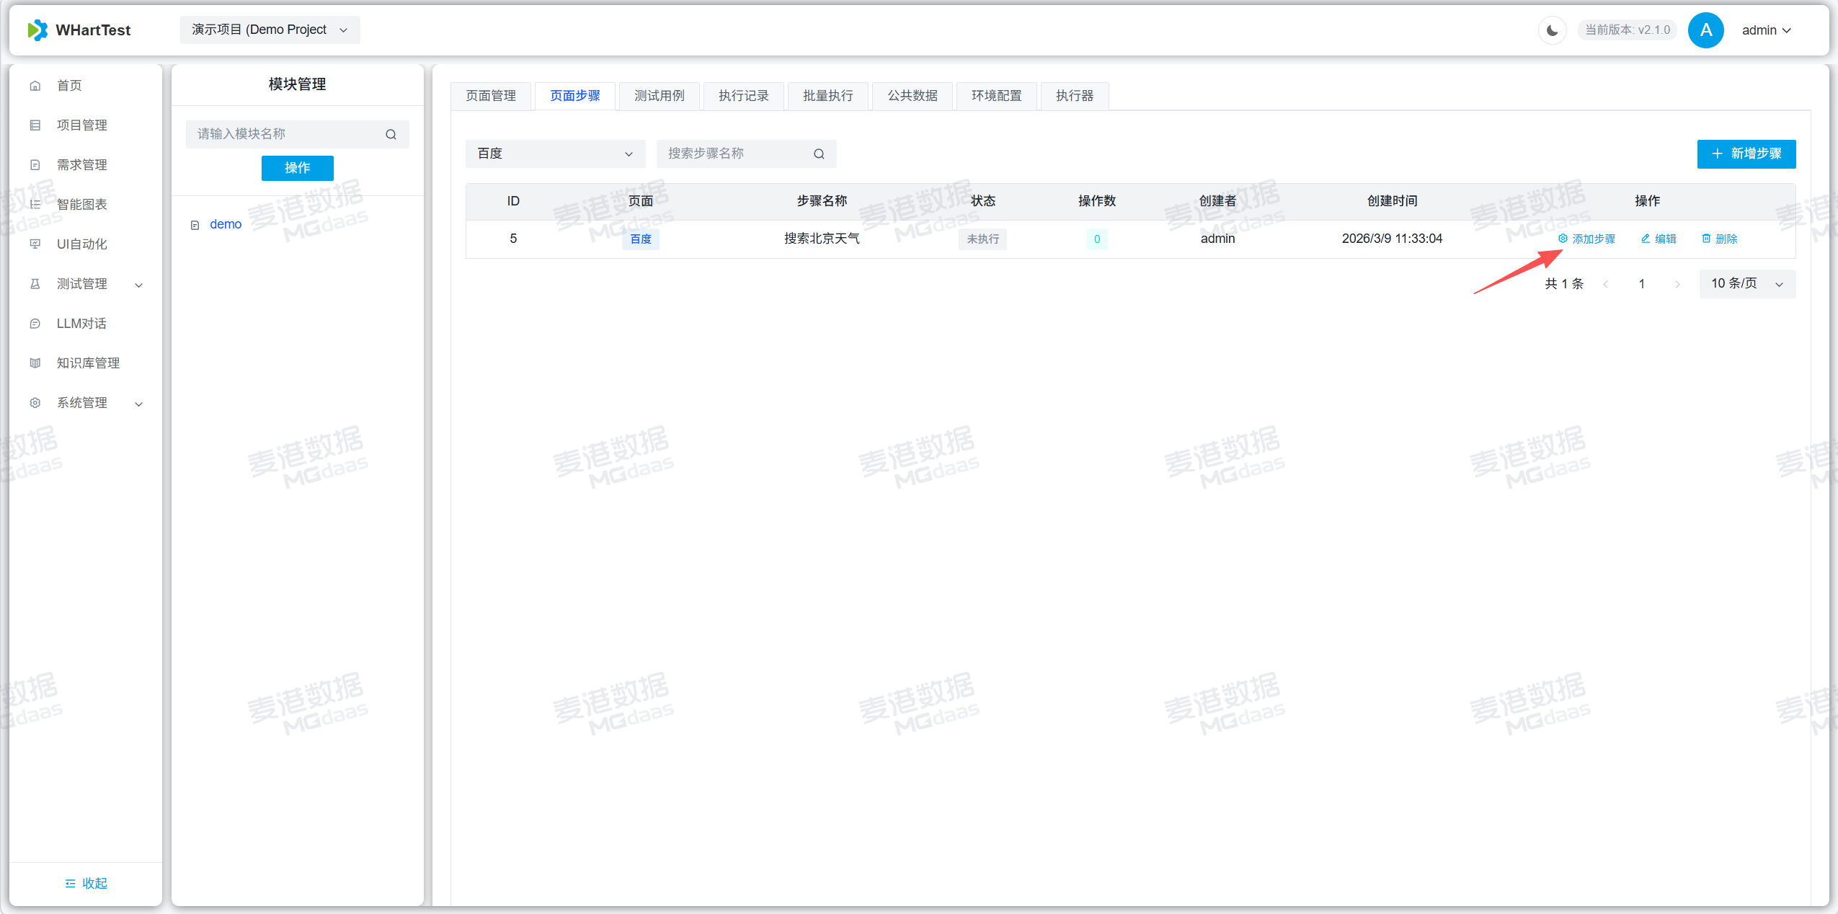Viewport: 1838px width, 914px height.
Task: Click the WHartTest logo icon
Action: [x=37, y=30]
